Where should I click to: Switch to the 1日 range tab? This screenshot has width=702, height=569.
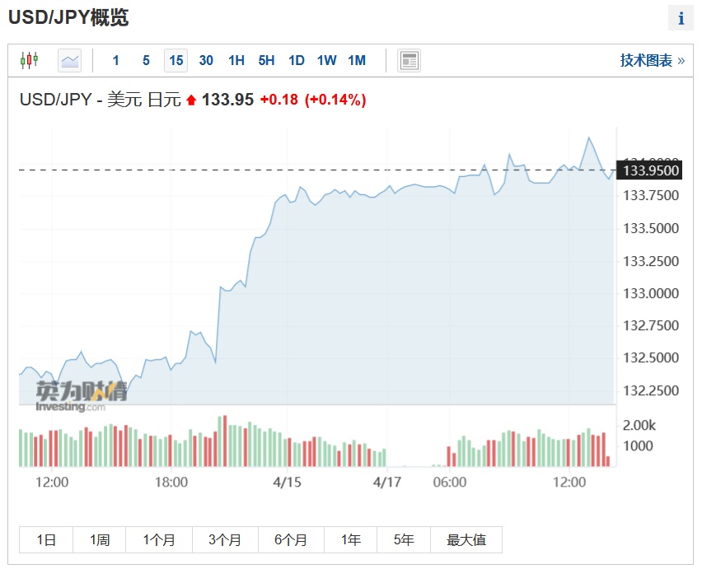[x=46, y=540]
